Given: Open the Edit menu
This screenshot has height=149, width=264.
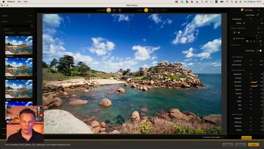Looking at the screenshot, I should [19, 2].
